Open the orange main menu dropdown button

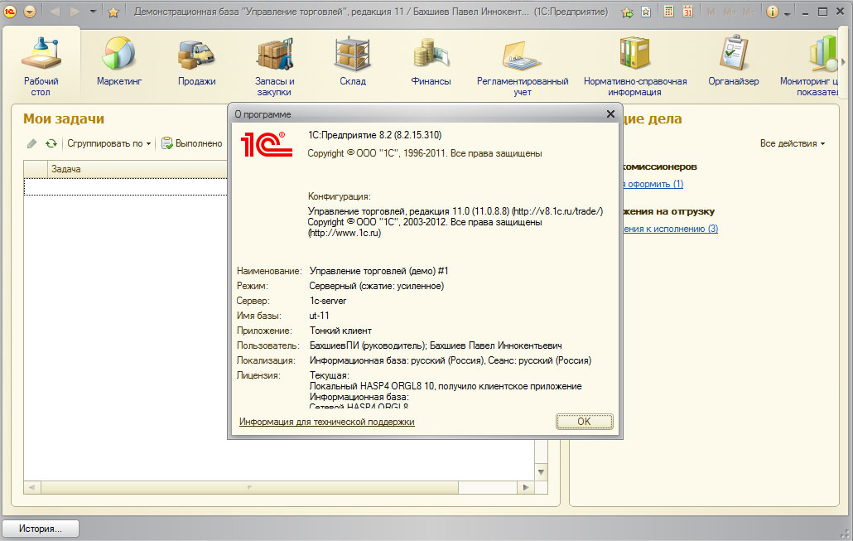(30, 12)
